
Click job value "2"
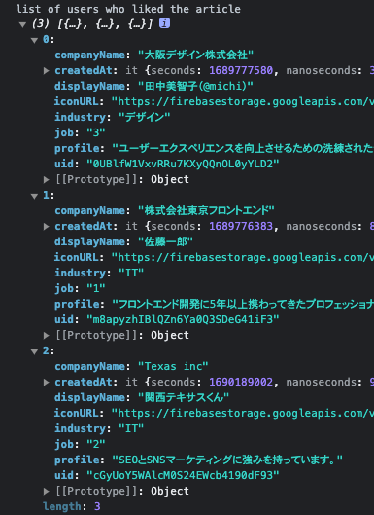coord(96,444)
